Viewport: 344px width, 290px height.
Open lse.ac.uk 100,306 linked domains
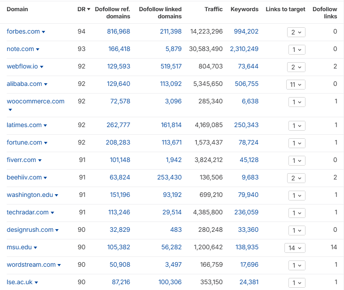pyautogui.click(x=170, y=282)
